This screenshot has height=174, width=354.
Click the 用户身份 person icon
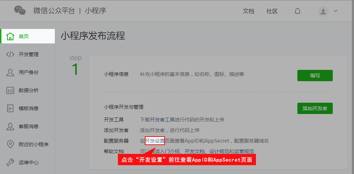click(10, 72)
